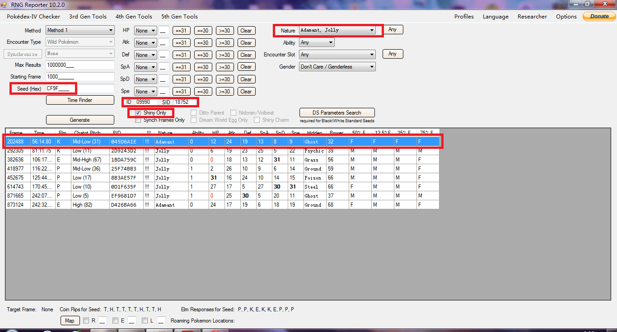
Task: Sort by the Hidden column header
Action: (x=315, y=133)
